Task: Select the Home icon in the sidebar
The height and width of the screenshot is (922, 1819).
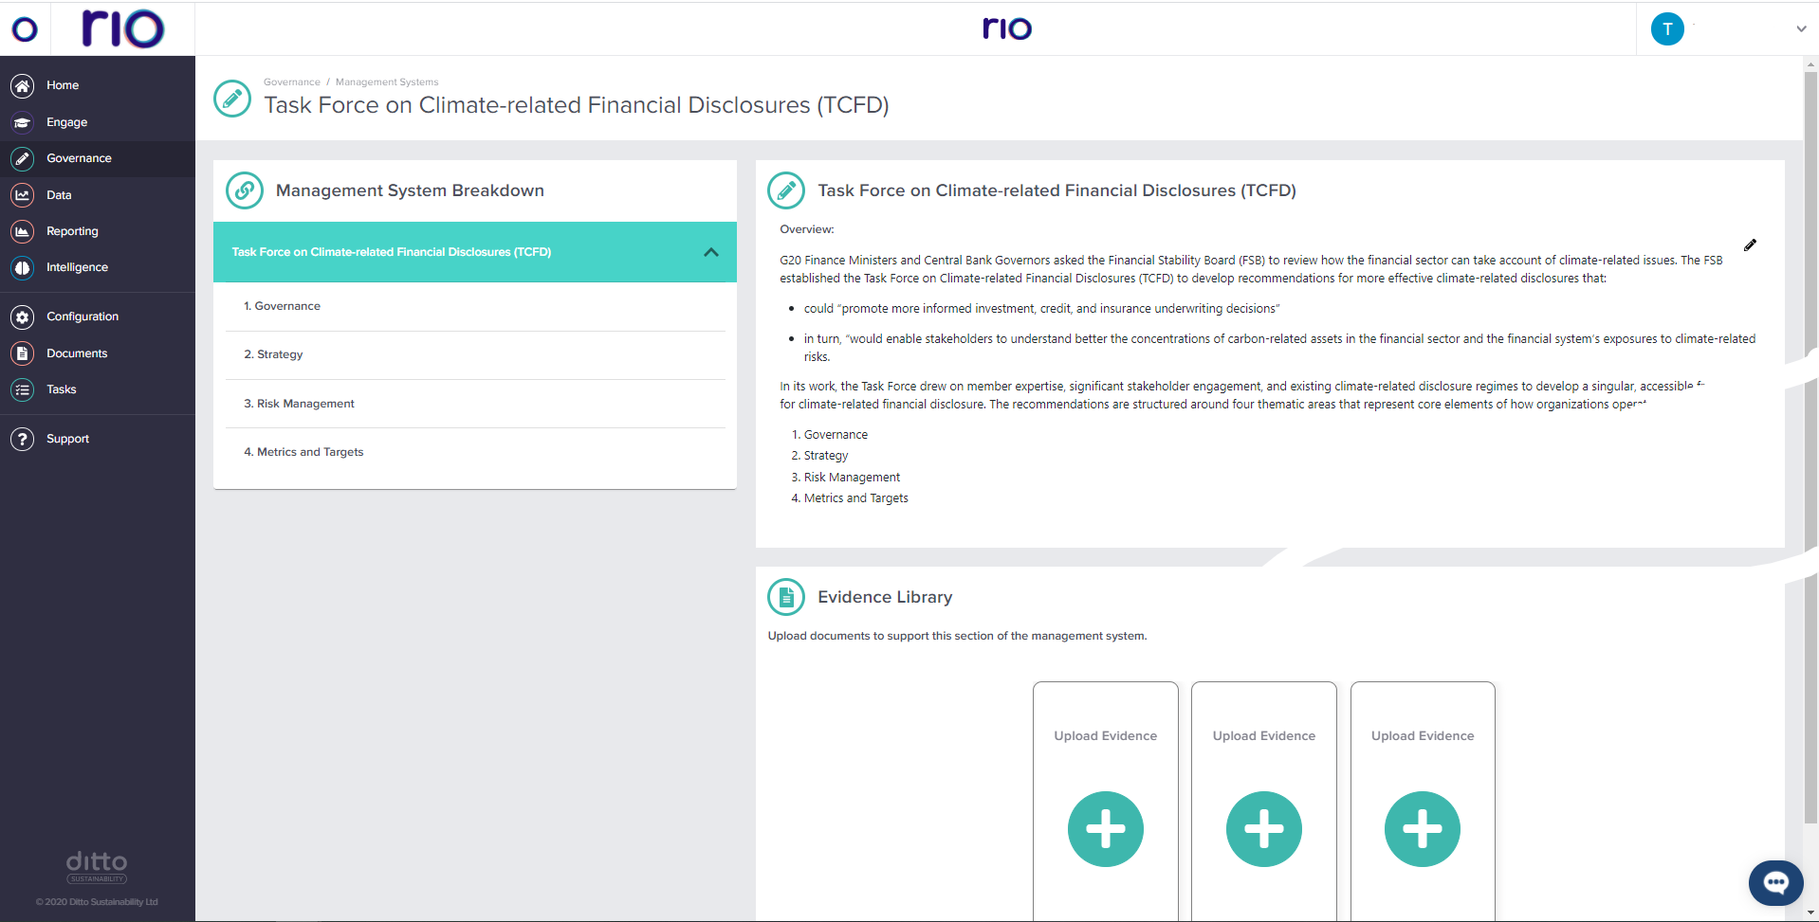Action: (x=21, y=85)
